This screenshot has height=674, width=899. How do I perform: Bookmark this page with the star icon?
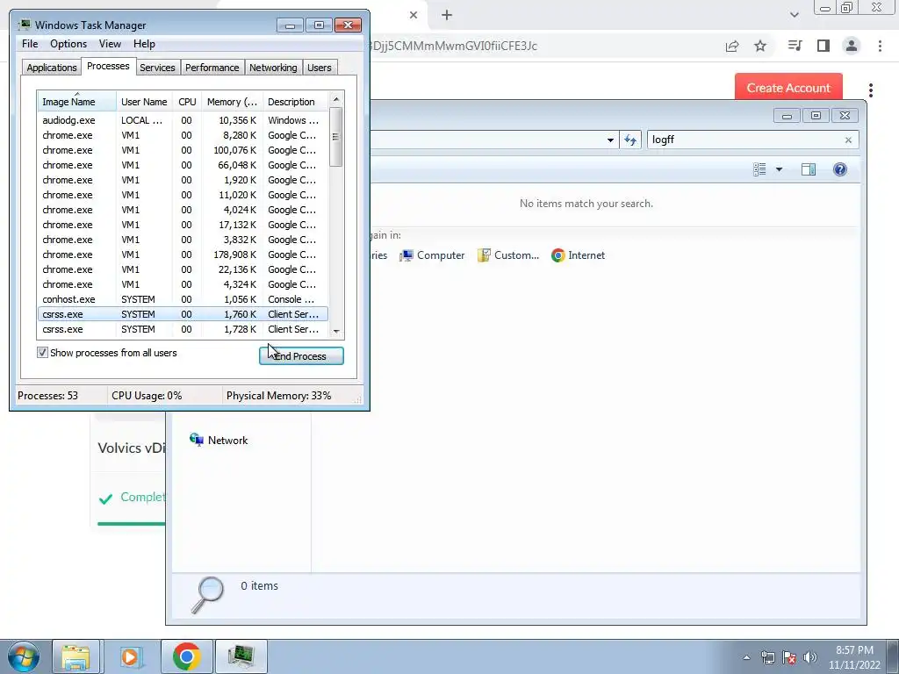(x=760, y=46)
